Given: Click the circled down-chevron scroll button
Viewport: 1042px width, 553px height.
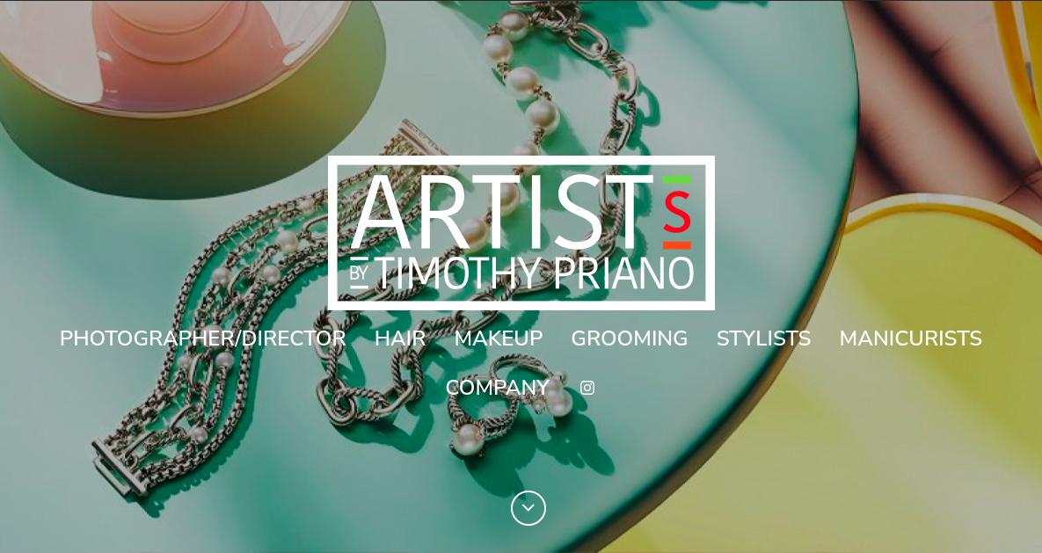Looking at the screenshot, I should click(x=528, y=508).
